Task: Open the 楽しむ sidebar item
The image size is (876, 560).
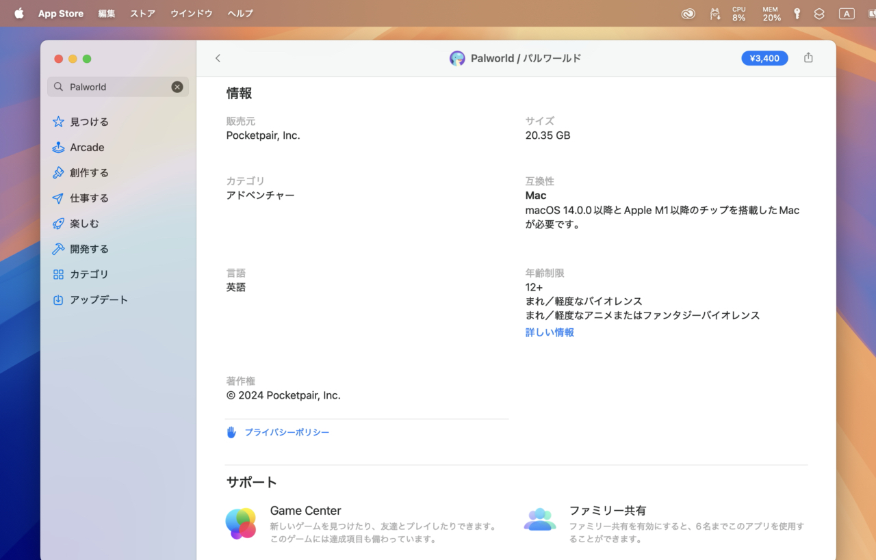Action: tap(84, 224)
